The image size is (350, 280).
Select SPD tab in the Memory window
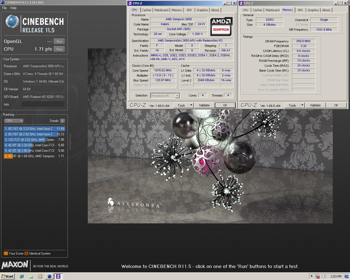tap(300, 10)
